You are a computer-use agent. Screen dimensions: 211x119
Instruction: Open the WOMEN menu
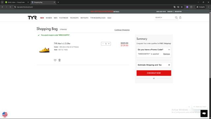[x=49, y=18]
